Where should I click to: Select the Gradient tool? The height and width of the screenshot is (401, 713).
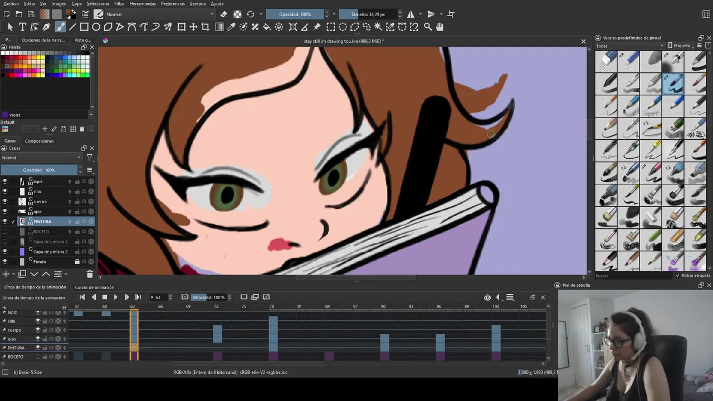219,27
